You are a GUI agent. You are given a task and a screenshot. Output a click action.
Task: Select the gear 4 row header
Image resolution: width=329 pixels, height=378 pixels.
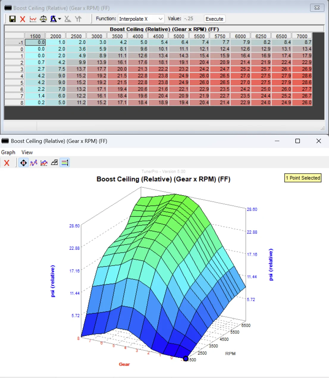click(15, 76)
